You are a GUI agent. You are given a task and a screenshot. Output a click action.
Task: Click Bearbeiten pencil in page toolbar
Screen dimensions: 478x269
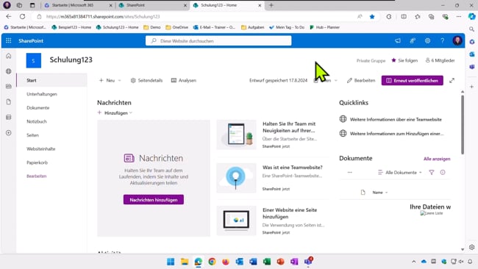click(361, 80)
